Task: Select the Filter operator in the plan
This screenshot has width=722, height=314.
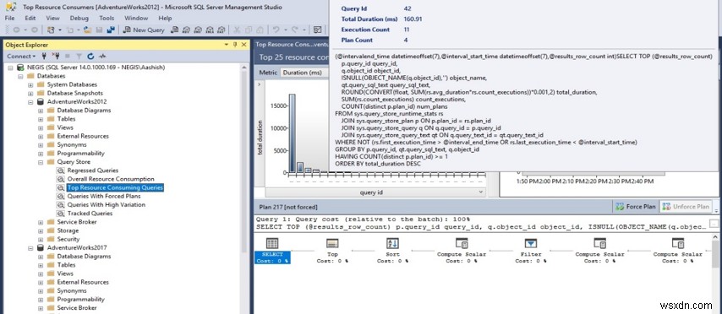Action: 530,251
